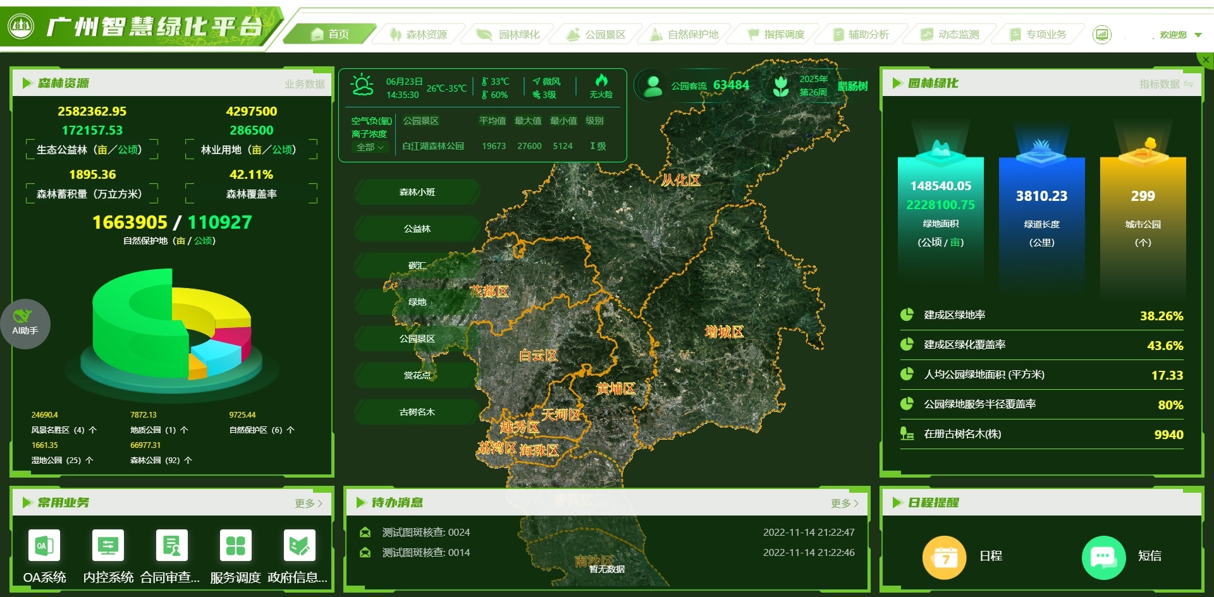Click the 日程 calendar icon
The width and height of the screenshot is (1214, 597).
pos(945,557)
